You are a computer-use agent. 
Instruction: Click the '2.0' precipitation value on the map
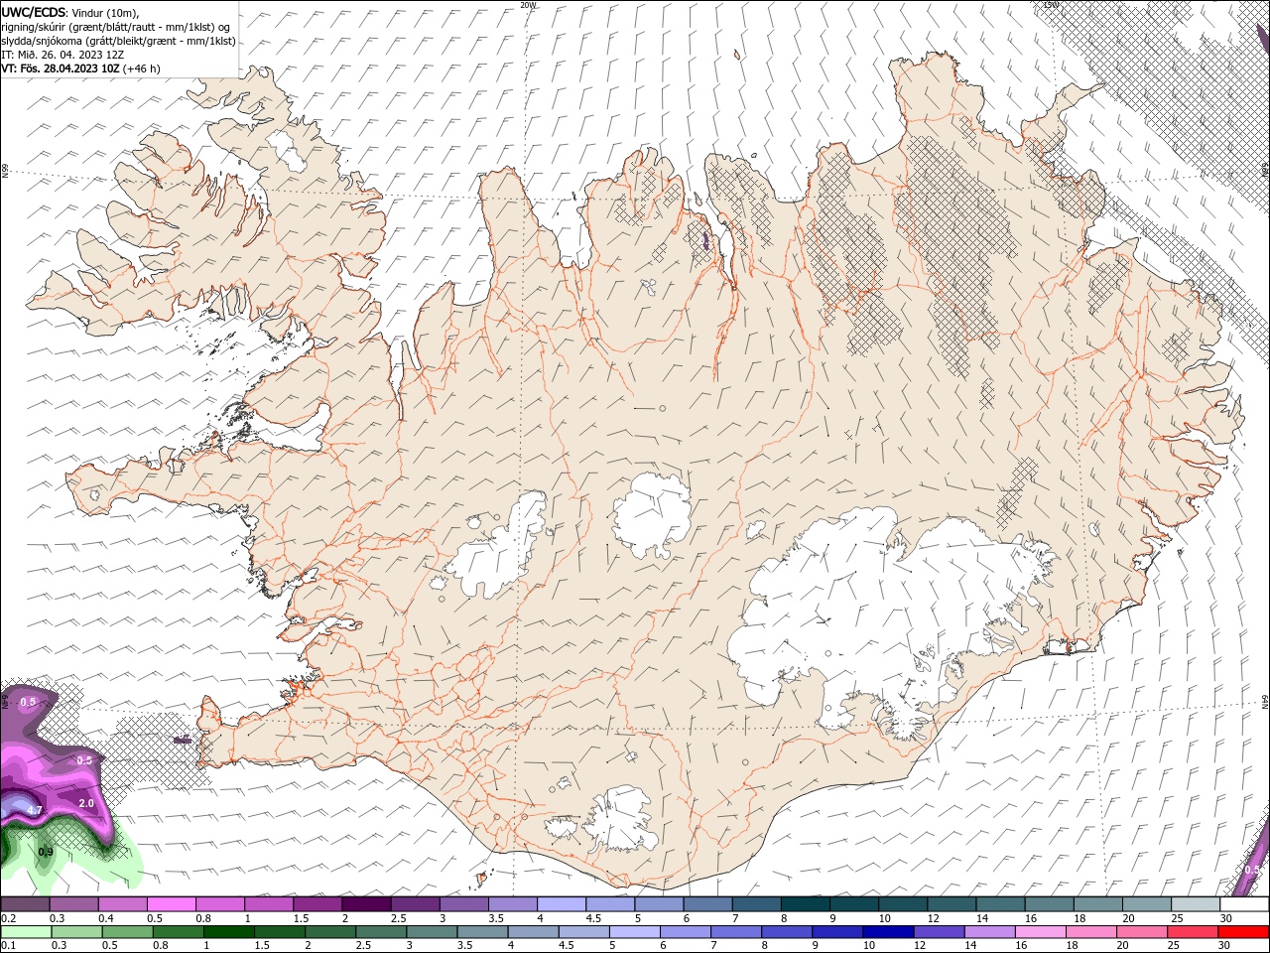(x=86, y=803)
